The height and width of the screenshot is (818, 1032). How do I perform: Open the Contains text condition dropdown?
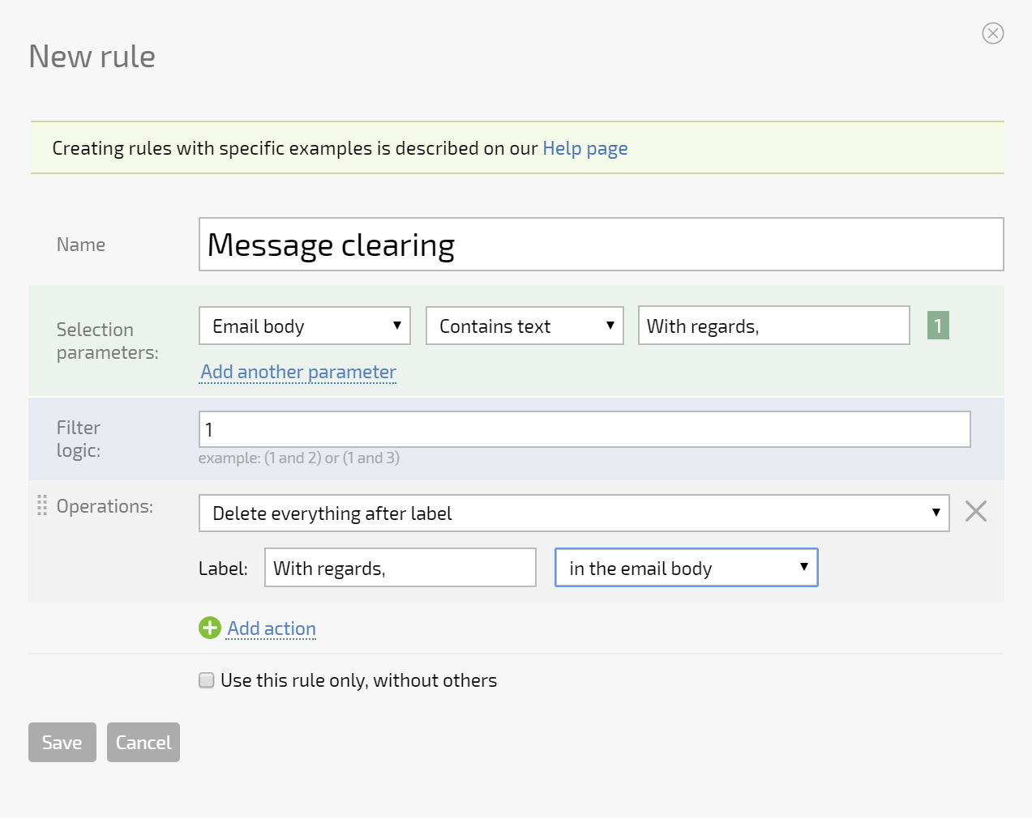525,326
